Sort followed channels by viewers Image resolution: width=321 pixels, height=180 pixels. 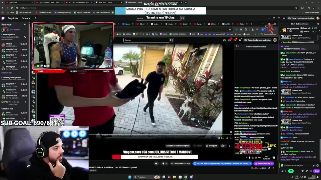(25, 37)
